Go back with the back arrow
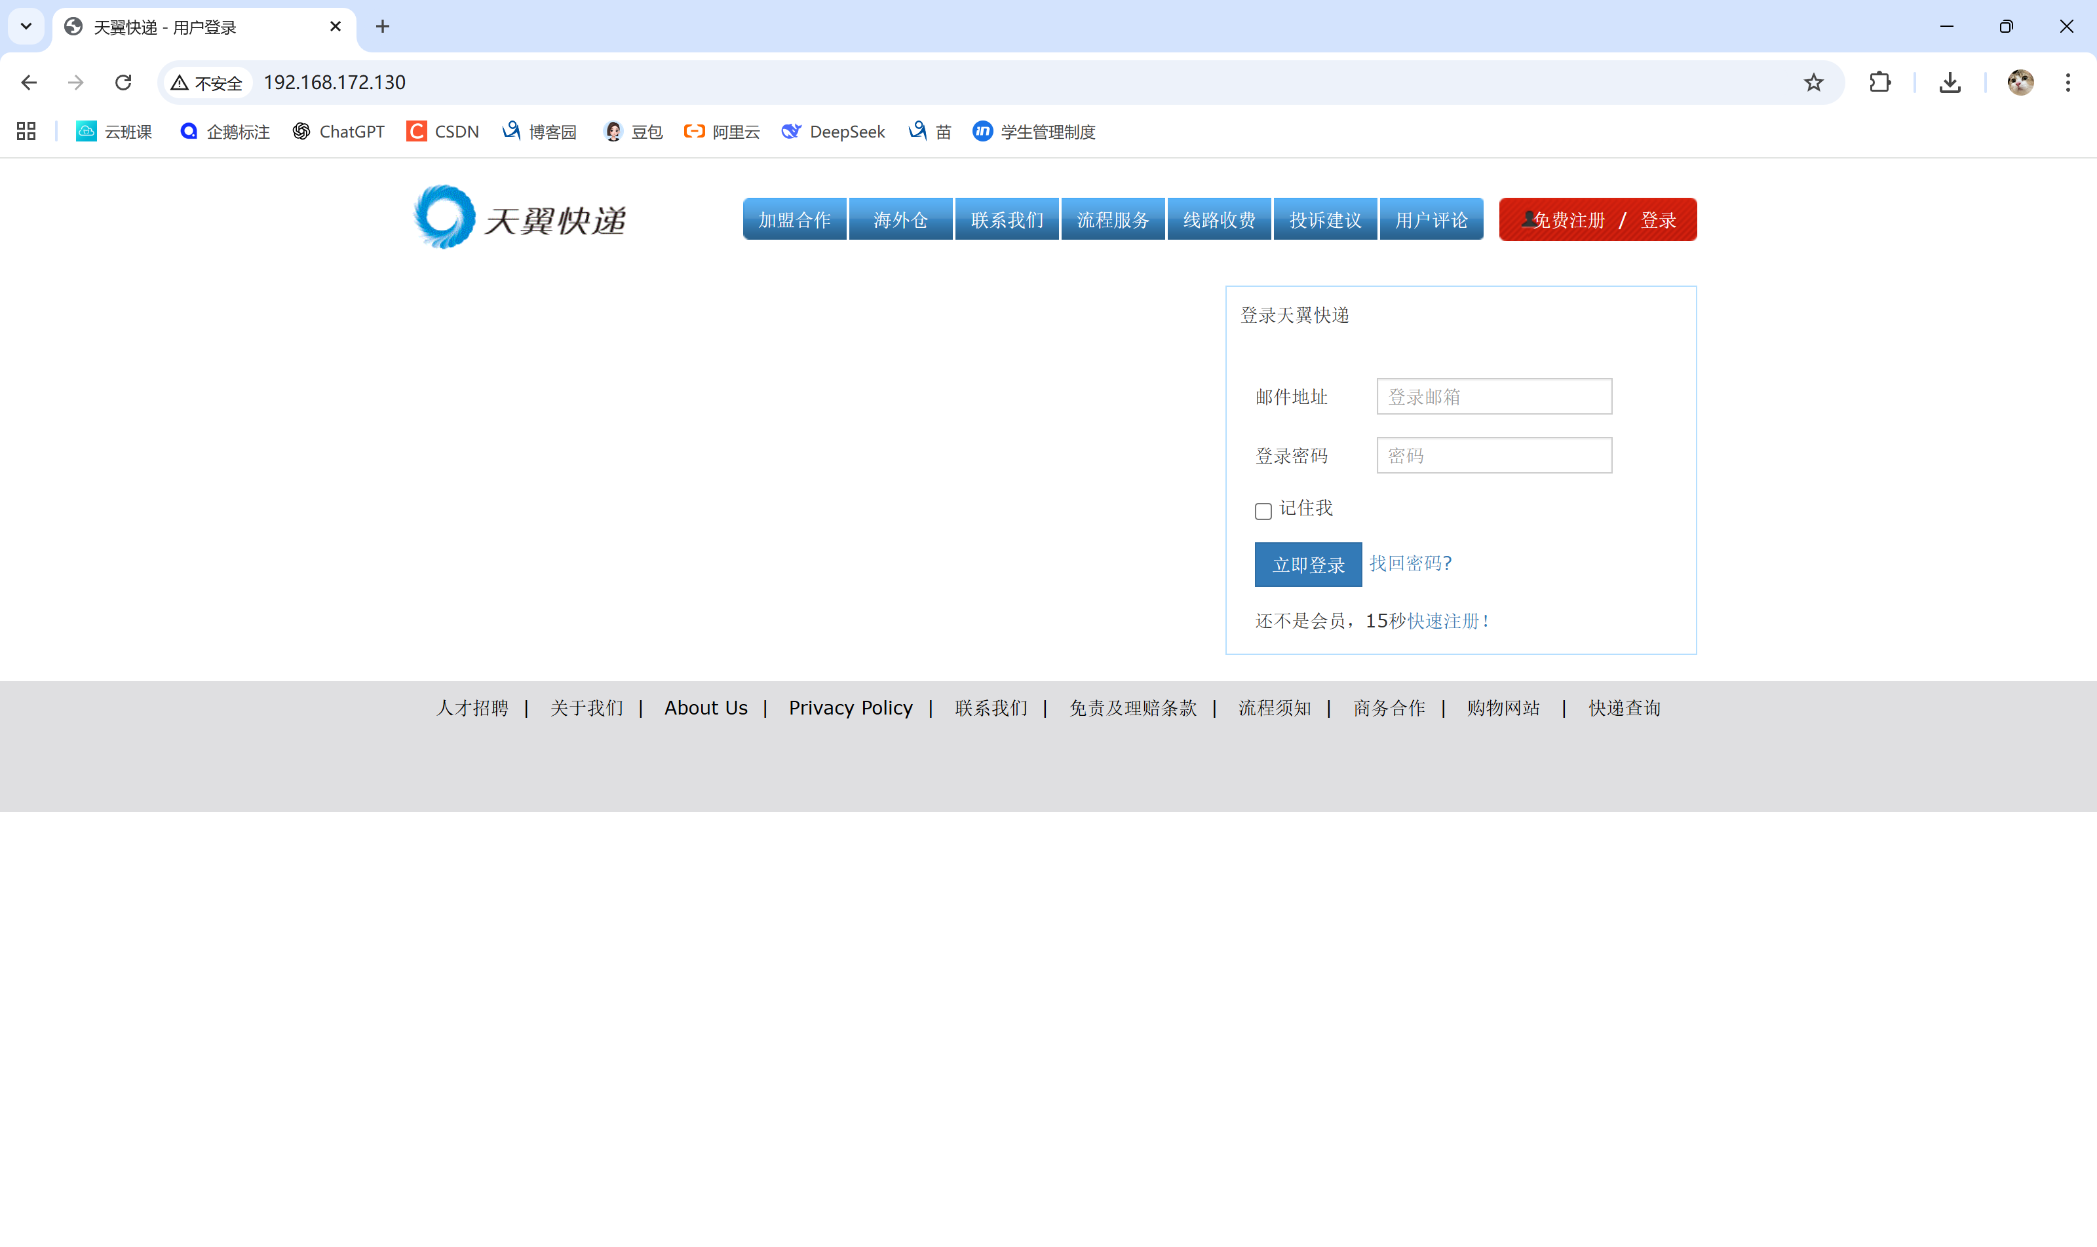 tap(29, 83)
